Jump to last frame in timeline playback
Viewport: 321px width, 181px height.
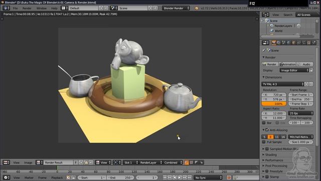point(190,177)
